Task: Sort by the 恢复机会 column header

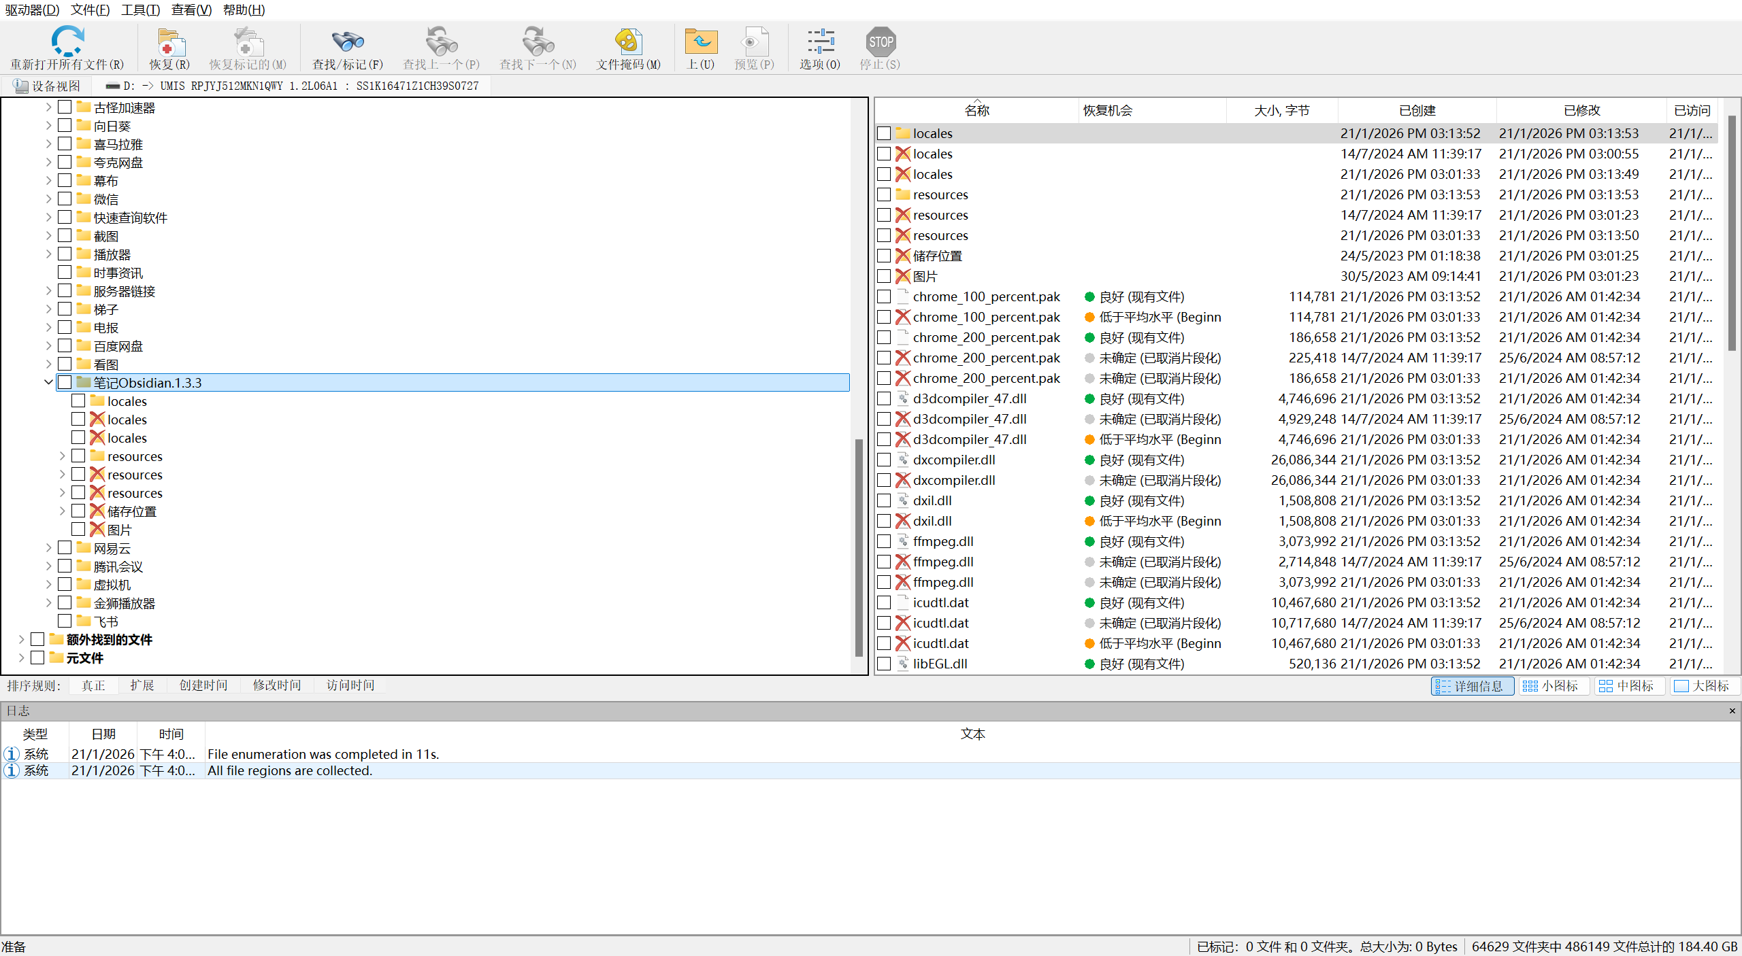Action: pos(1108,110)
